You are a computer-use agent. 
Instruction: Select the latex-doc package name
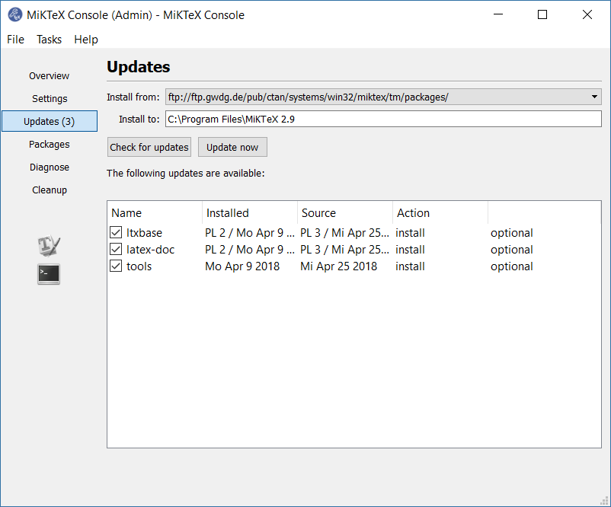pos(150,250)
